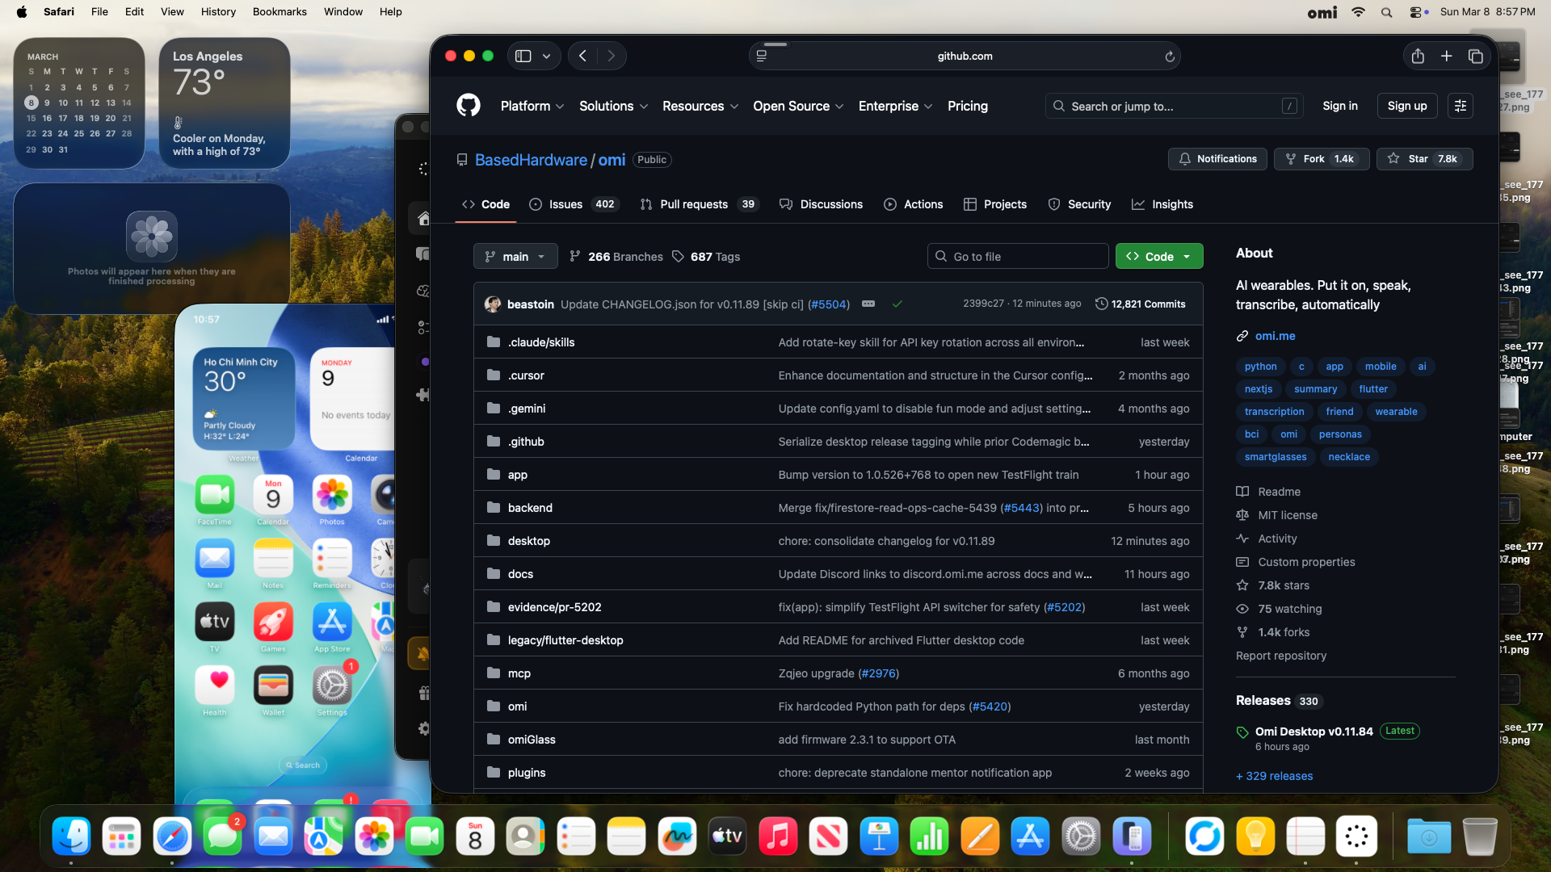Open the advanced search filter icon
1551x872 pixels.
tap(1461, 106)
